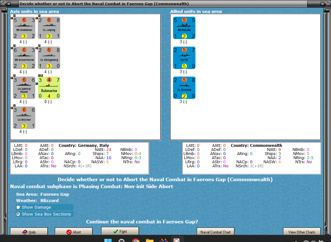The height and width of the screenshot is (242, 331).
Task: Click 'Axis units in sea area' heading
Action: (x=35, y=11)
